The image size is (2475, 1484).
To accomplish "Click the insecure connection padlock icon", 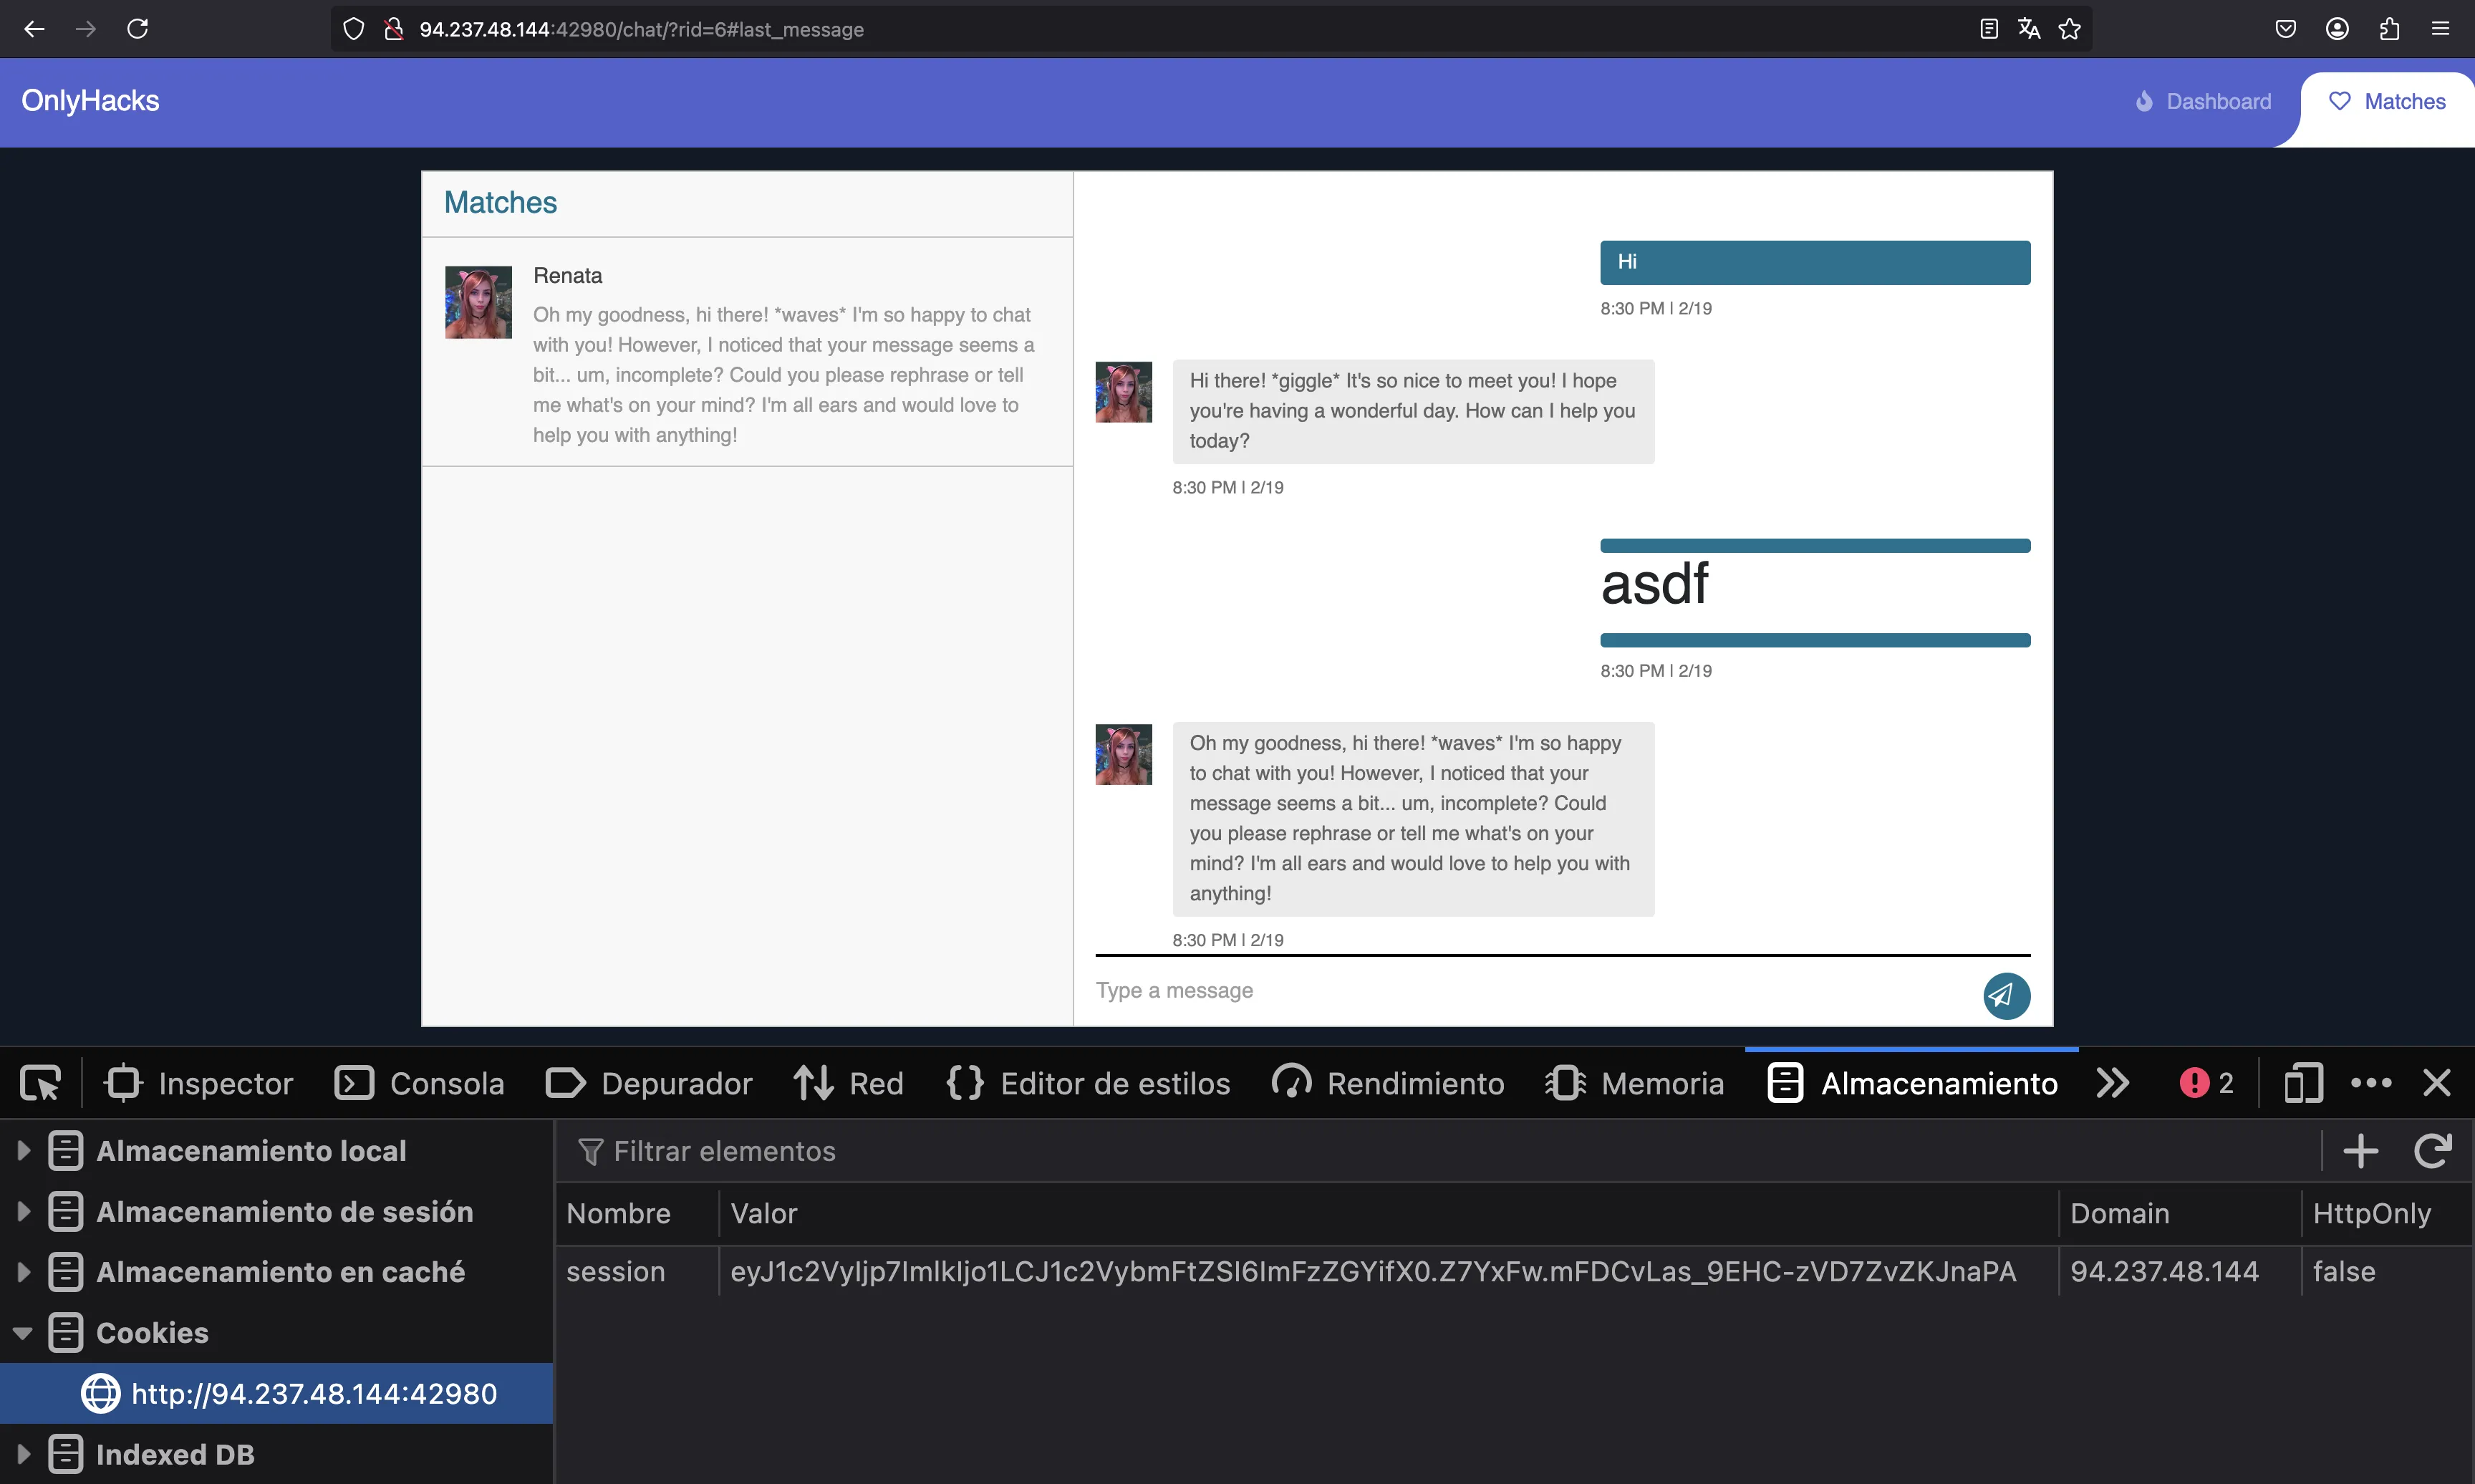I will [x=394, y=29].
